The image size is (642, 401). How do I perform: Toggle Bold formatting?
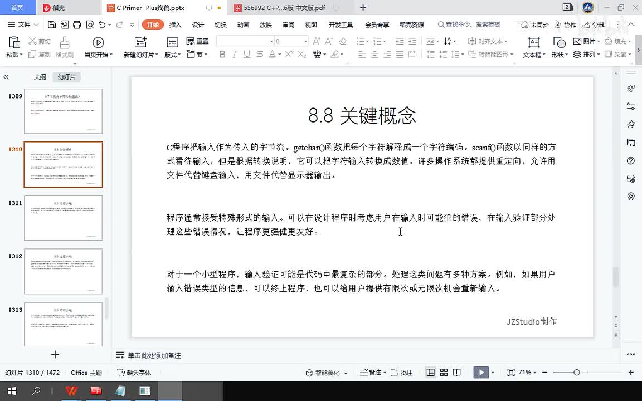[222, 55]
